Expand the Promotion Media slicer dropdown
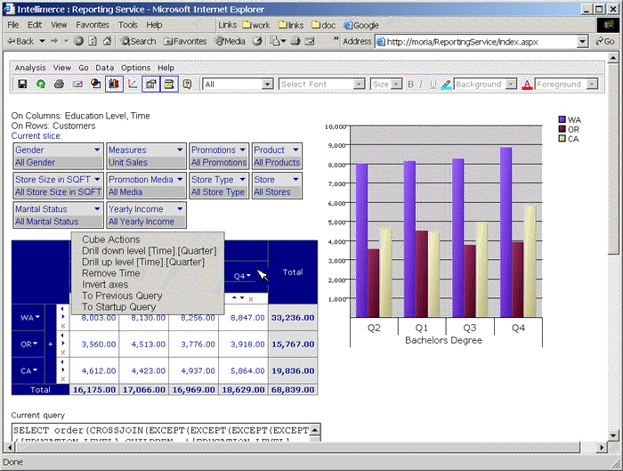The width and height of the screenshot is (623, 471). [x=180, y=179]
